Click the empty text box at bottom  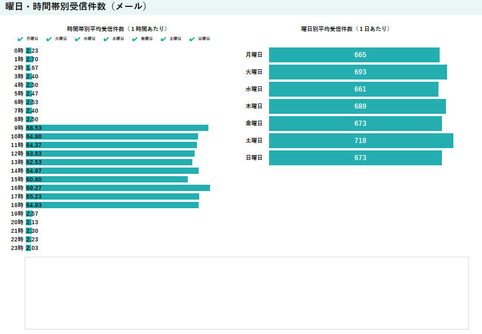[x=246, y=293]
